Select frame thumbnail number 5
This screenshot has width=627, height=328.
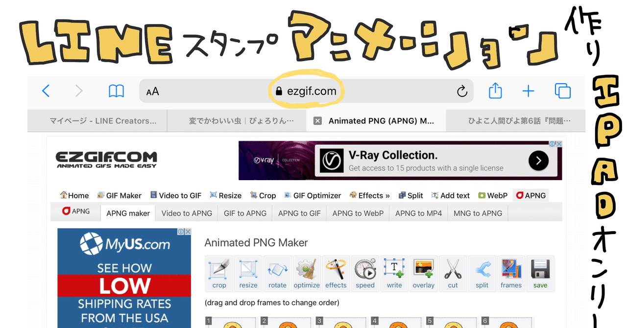click(452, 323)
